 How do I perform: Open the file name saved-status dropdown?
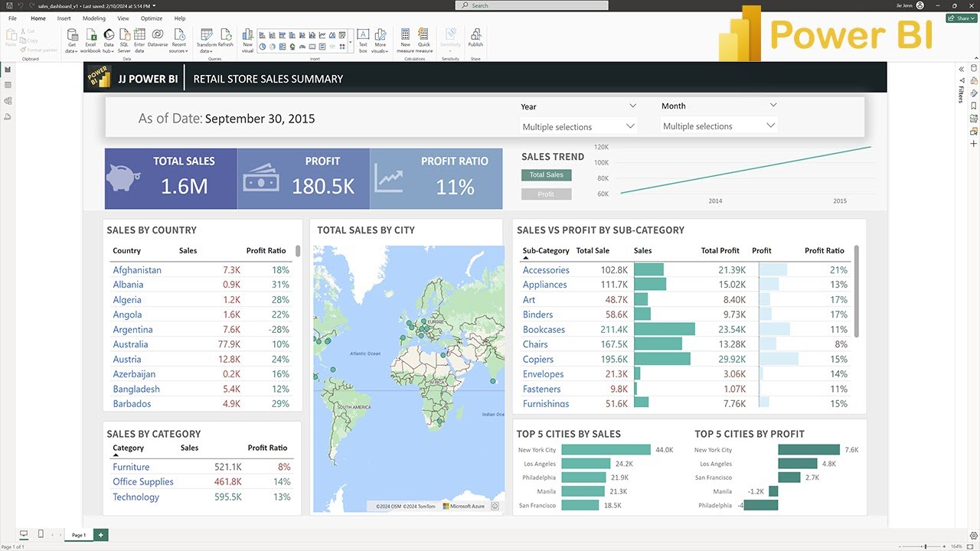(x=154, y=5)
